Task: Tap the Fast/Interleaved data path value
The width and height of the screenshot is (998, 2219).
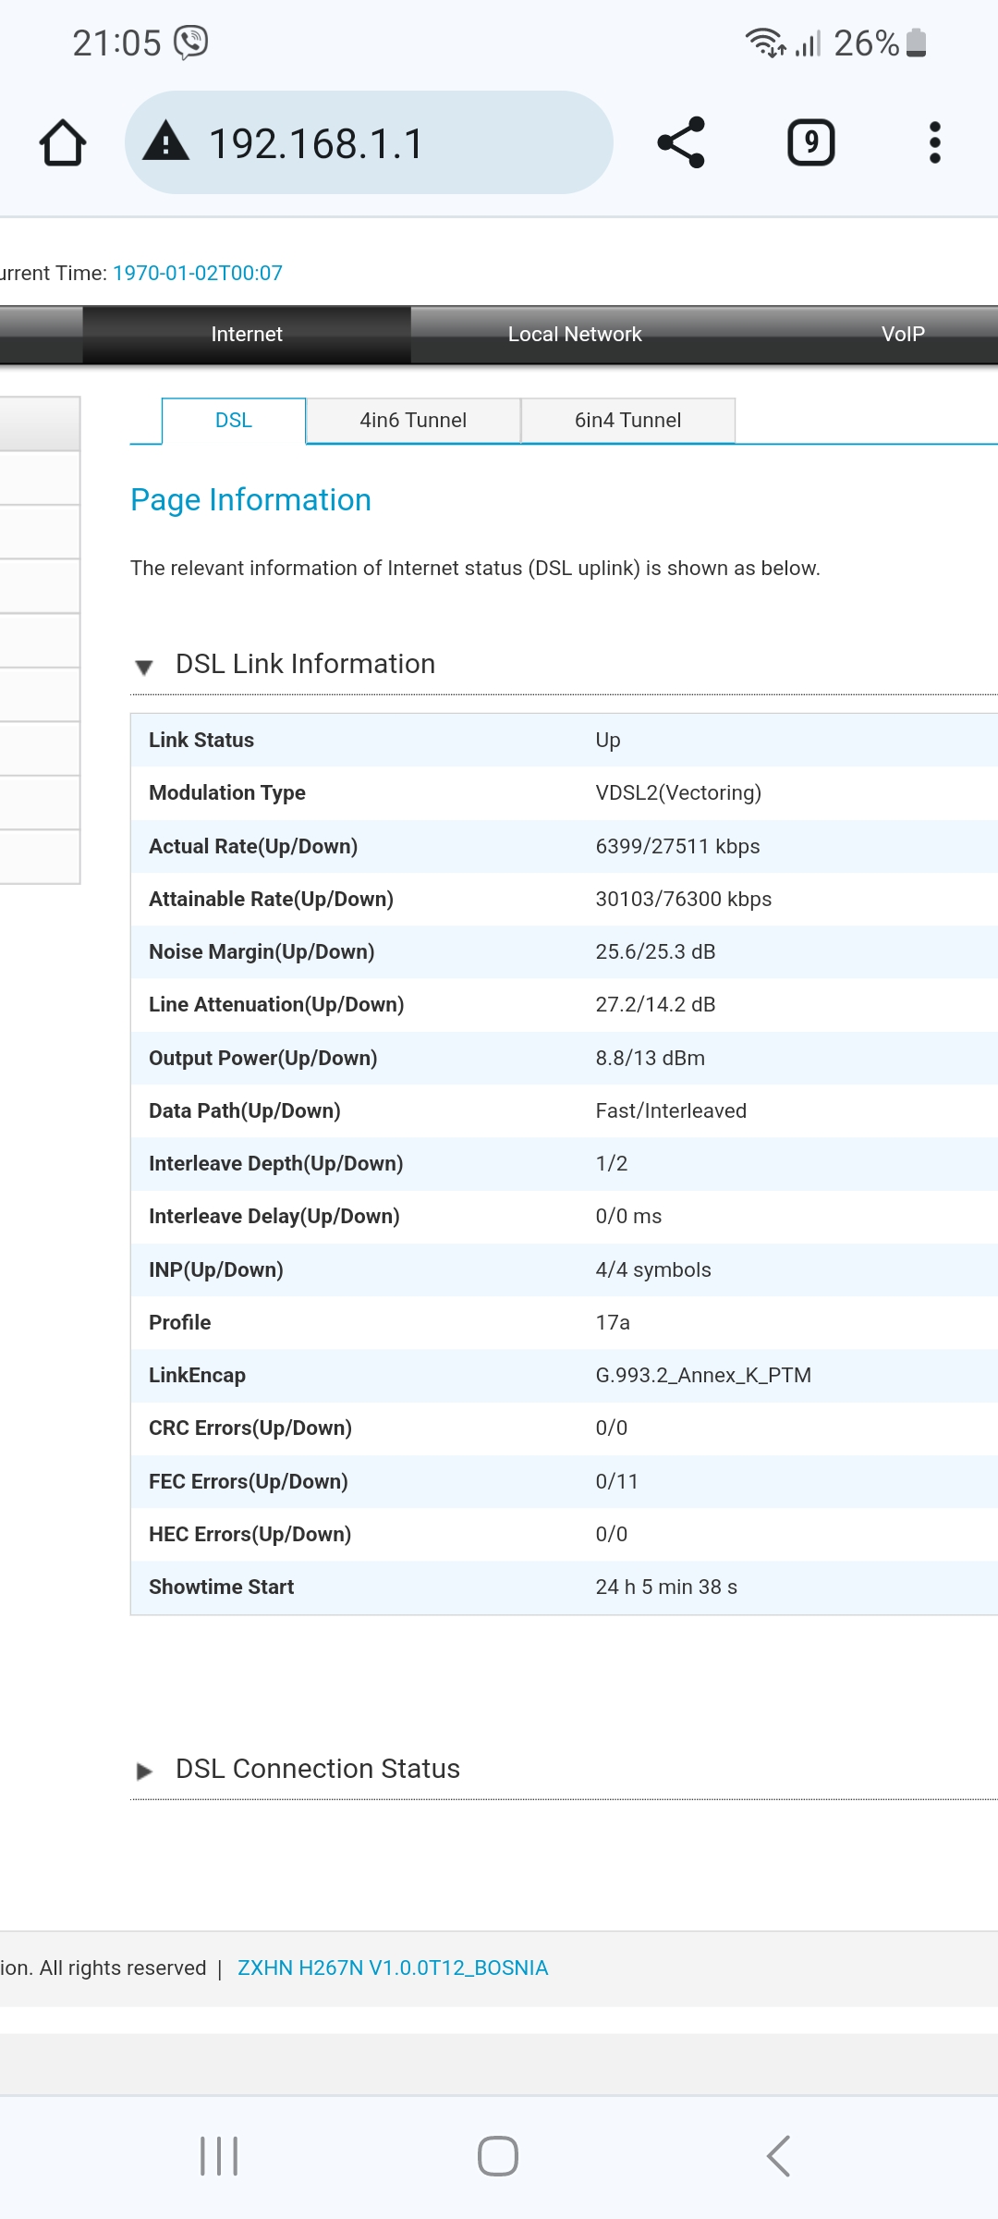Action: pos(671,1110)
